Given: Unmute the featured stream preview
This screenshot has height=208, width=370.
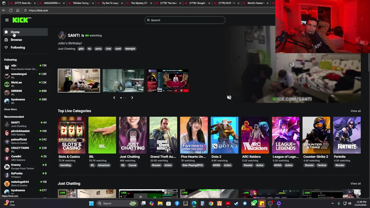Looking at the screenshot, I should [x=229, y=97].
